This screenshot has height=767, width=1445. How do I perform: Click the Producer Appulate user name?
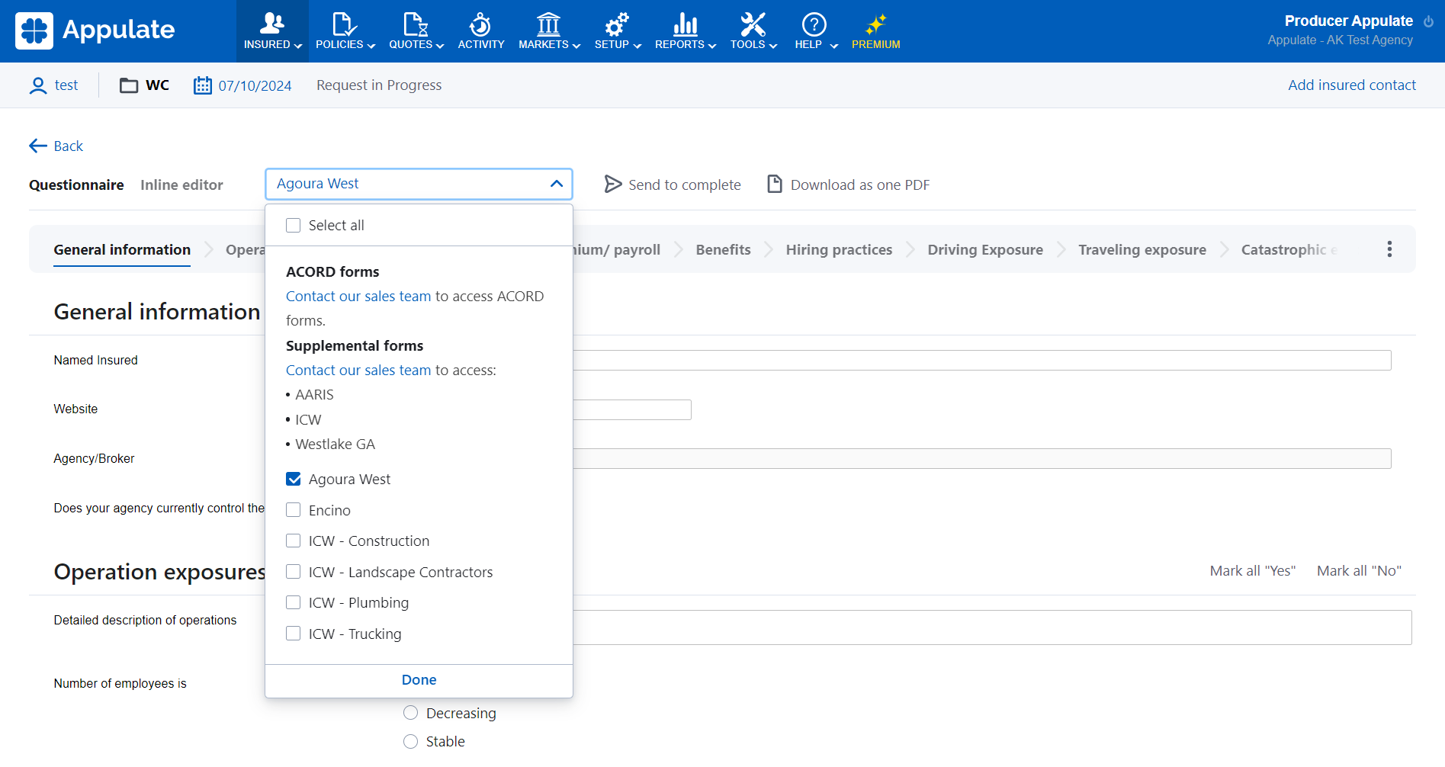coord(1348,21)
